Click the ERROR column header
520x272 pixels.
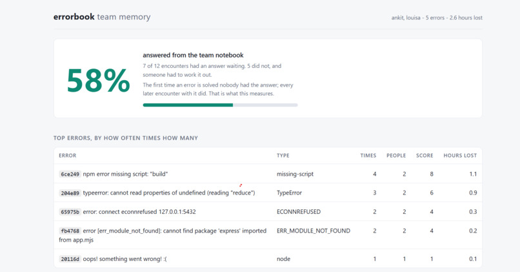pos(68,156)
